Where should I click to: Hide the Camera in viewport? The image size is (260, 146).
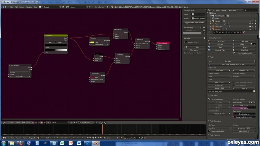click(x=250, y=21)
